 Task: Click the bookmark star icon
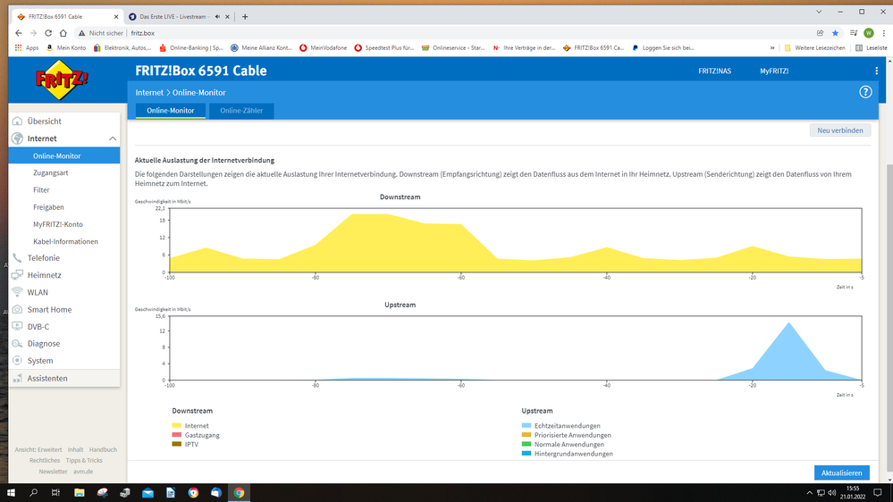(x=836, y=33)
